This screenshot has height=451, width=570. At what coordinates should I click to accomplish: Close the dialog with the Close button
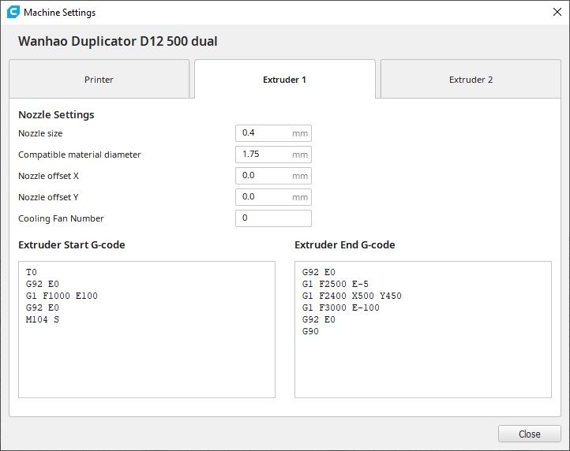pyautogui.click(x=529, y=434)
